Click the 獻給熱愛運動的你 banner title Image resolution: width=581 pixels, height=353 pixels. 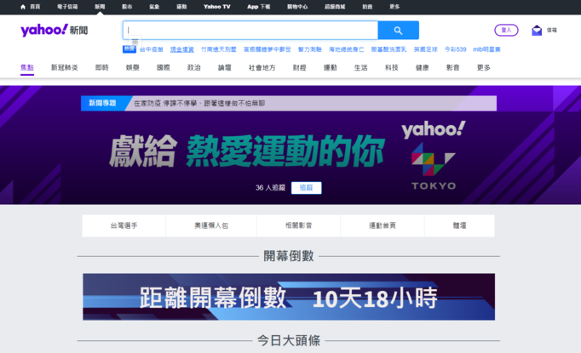(x=246, y=151)
